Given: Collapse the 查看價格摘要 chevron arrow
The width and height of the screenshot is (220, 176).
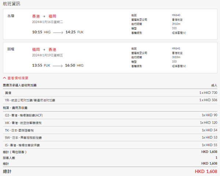Looking at the screenshot, I should (5, 78).
